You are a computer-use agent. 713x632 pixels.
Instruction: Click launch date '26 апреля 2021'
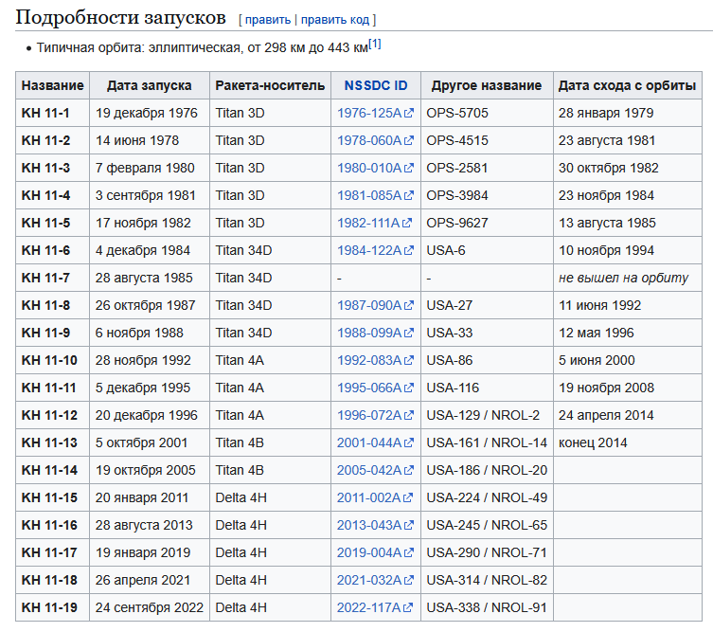pyautogui.click(x=142, y=580)
